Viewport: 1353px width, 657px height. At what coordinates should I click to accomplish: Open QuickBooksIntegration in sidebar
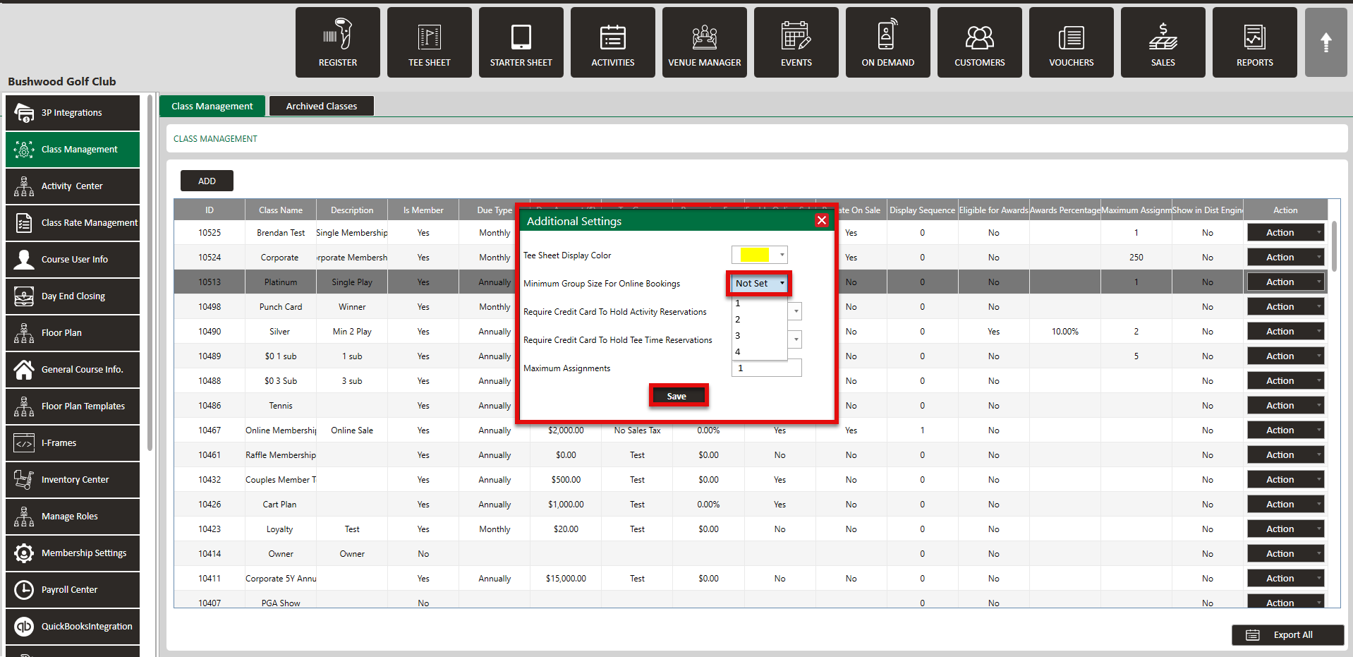pos(73,627)
